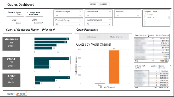Click the -25% Quotes WoW value
Screen dimensions: 174x97
(34, 20)
